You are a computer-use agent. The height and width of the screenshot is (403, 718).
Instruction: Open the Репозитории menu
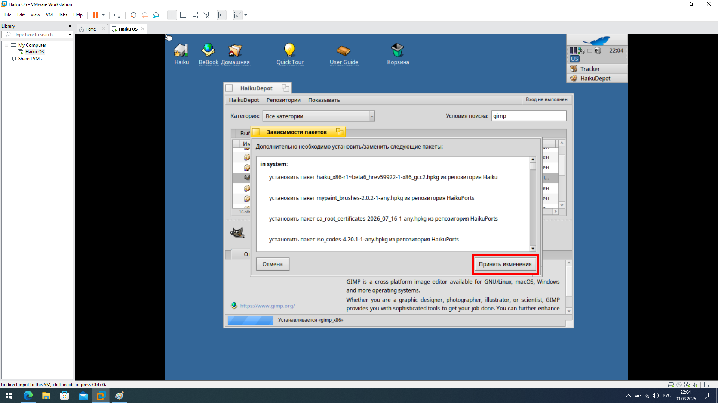click(x=283, y=100)
